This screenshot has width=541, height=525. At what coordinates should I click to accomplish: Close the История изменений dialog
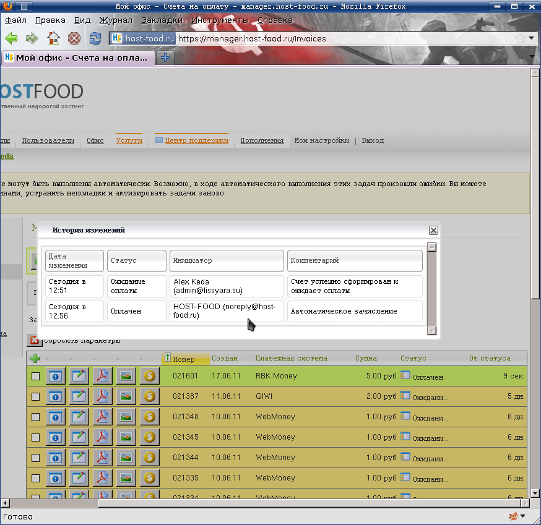433,230
